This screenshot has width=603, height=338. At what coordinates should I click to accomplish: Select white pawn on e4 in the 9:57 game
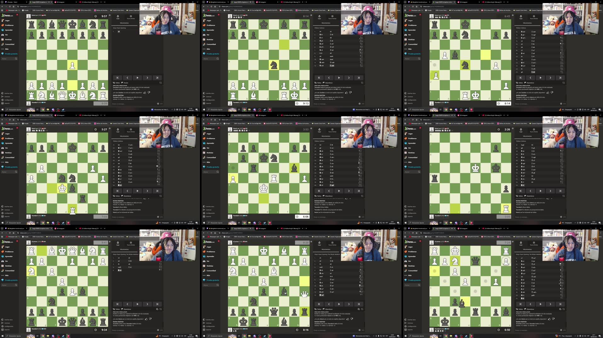72,65
